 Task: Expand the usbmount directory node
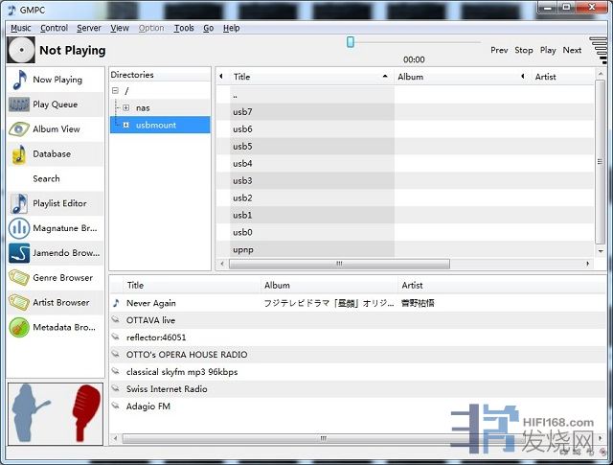(125, 125)
